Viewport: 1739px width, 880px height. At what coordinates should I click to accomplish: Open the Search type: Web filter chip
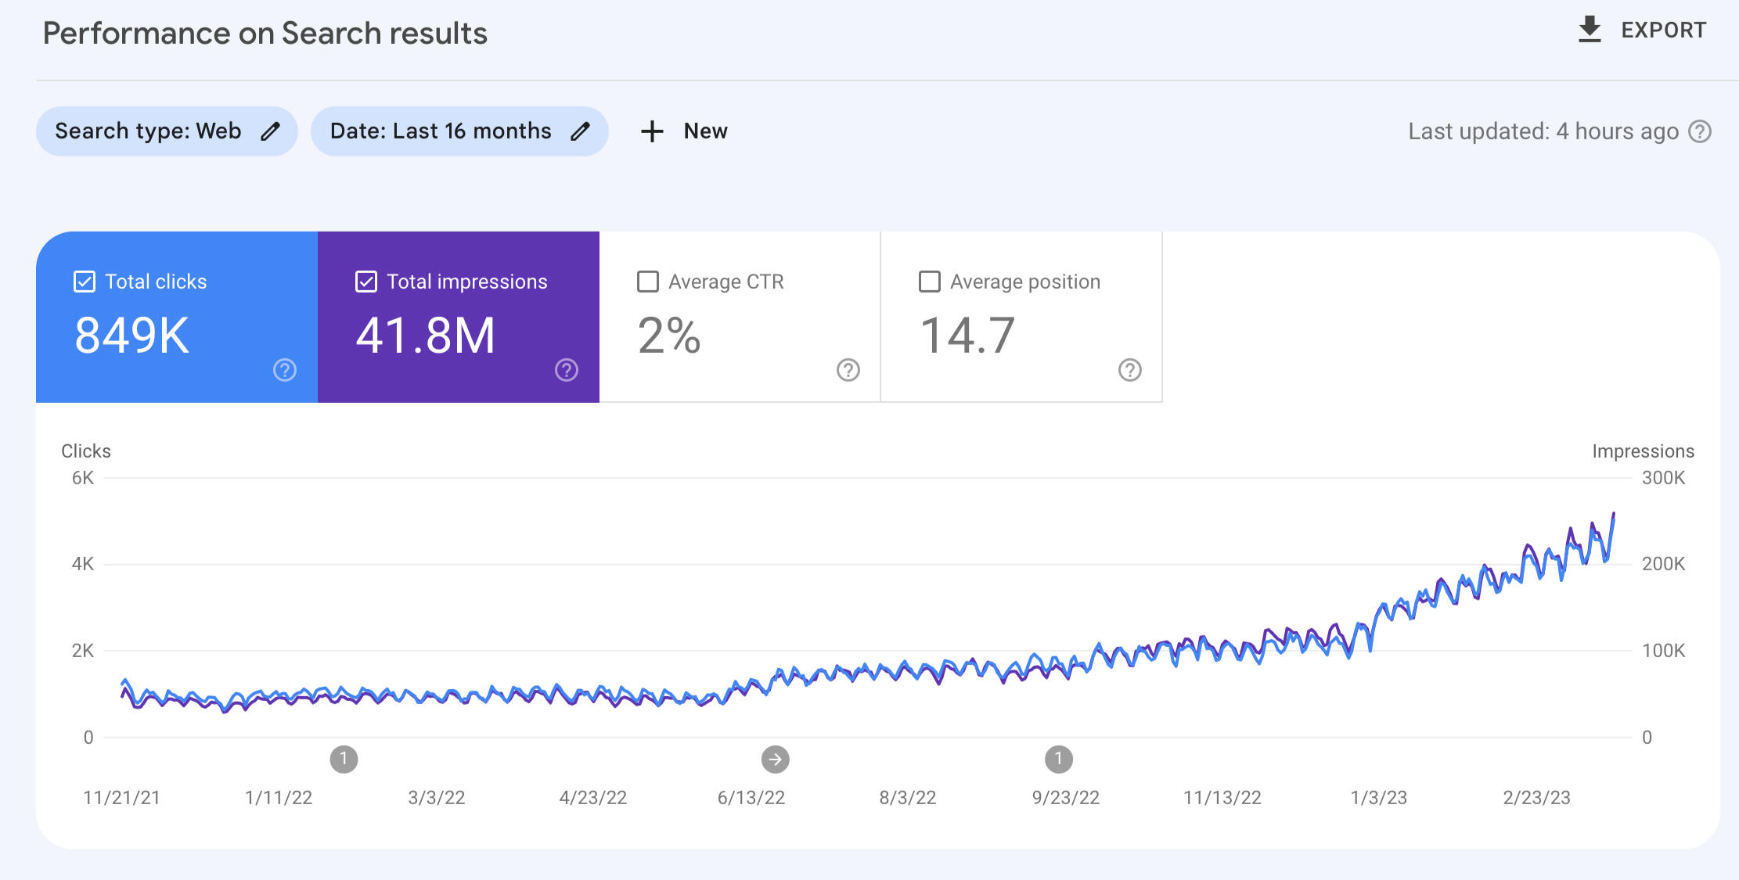147,131
